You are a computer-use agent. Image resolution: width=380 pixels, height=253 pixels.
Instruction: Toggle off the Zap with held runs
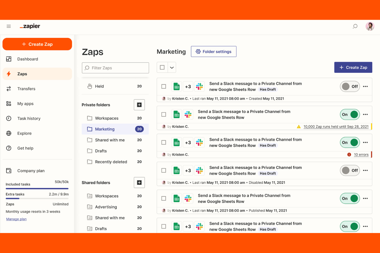coord(350,114)
